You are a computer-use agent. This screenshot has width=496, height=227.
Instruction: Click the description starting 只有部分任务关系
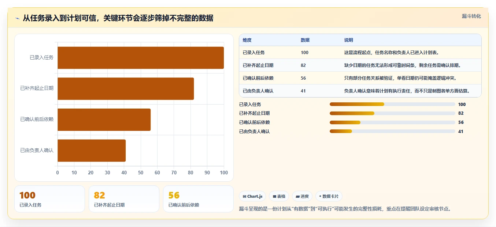tap(400, 78)
